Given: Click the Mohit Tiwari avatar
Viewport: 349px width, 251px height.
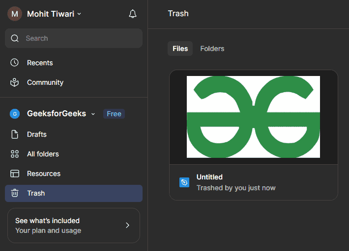Looking at the screenshot, I should [x=15, y=14].
